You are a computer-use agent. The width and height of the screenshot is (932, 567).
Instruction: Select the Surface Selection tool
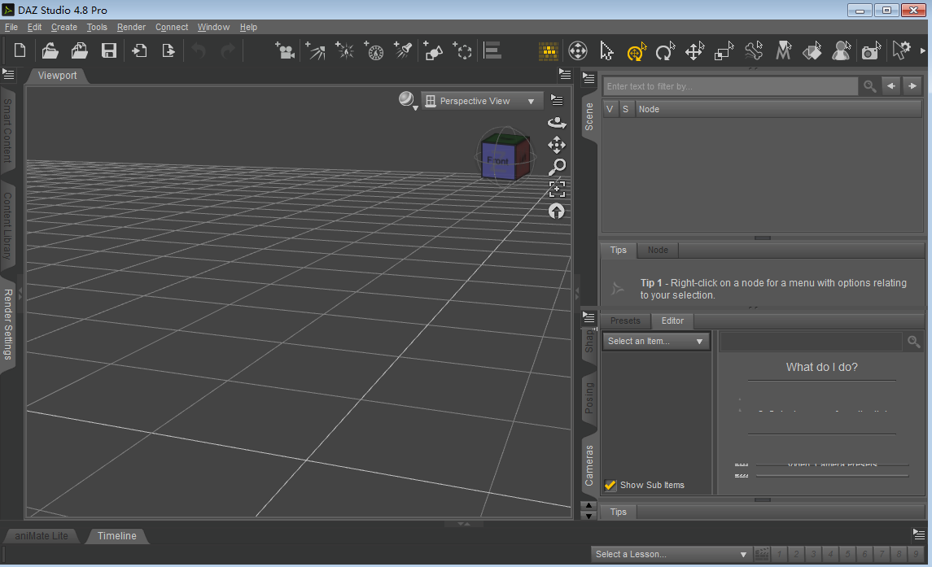812,51
